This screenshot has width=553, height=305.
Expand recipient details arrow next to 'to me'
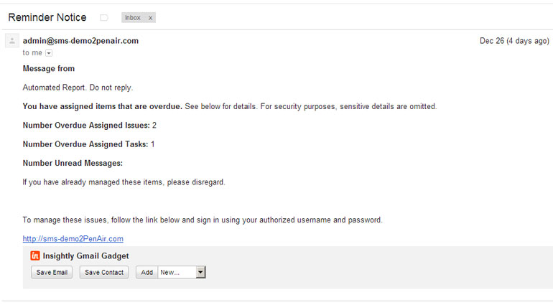tap(49, 53)
